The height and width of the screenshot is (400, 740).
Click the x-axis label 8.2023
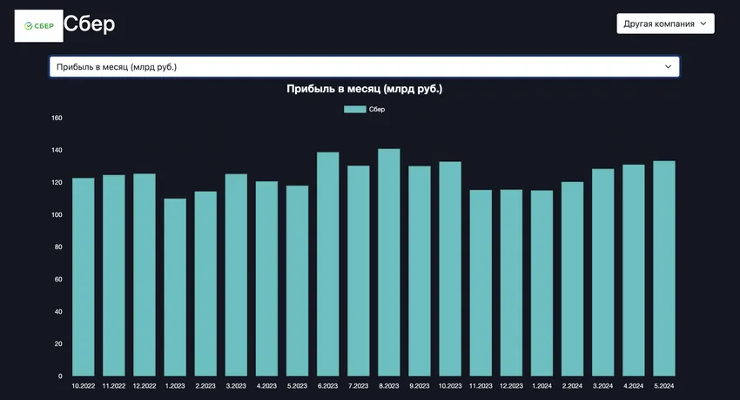(389, 386)
